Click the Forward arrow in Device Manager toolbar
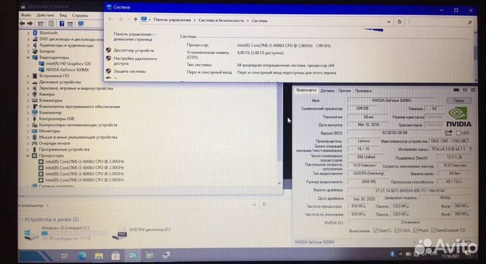 tap(30, 24)
